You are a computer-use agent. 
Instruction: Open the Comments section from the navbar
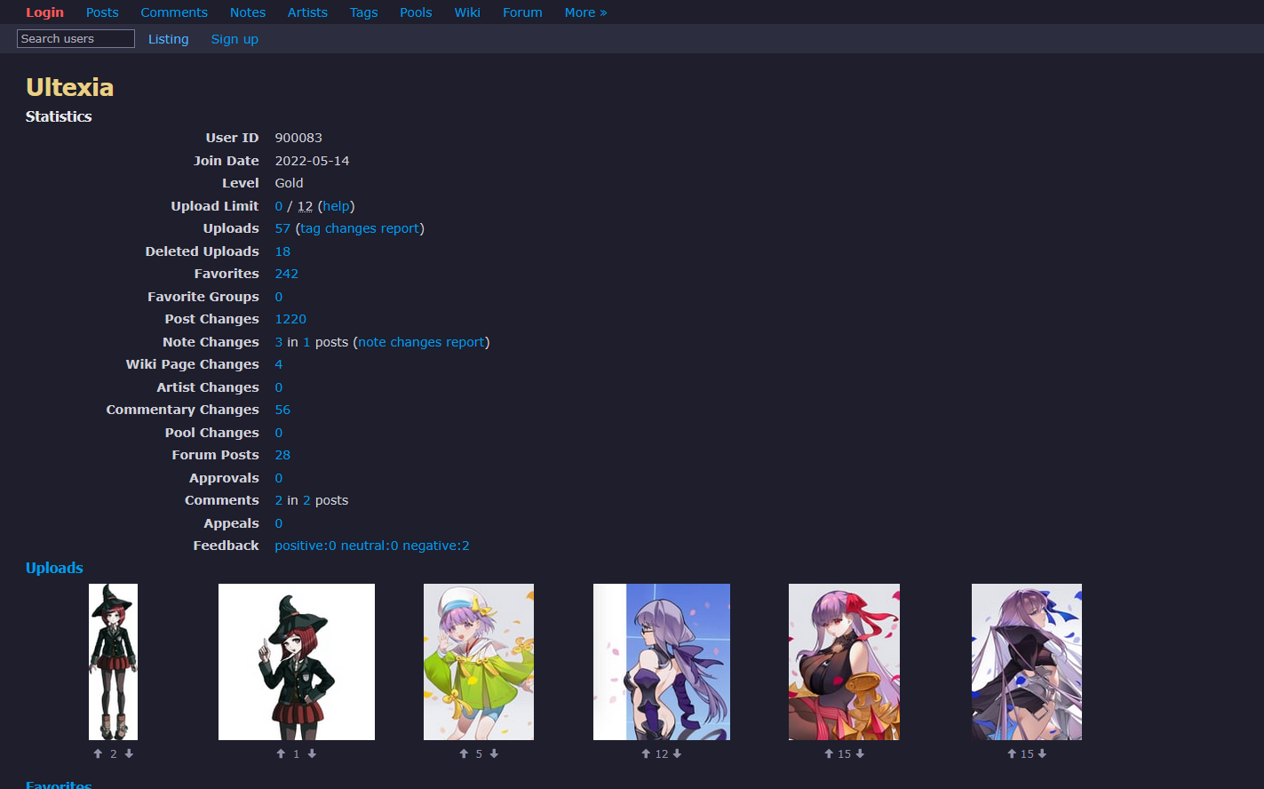point(174,12)
